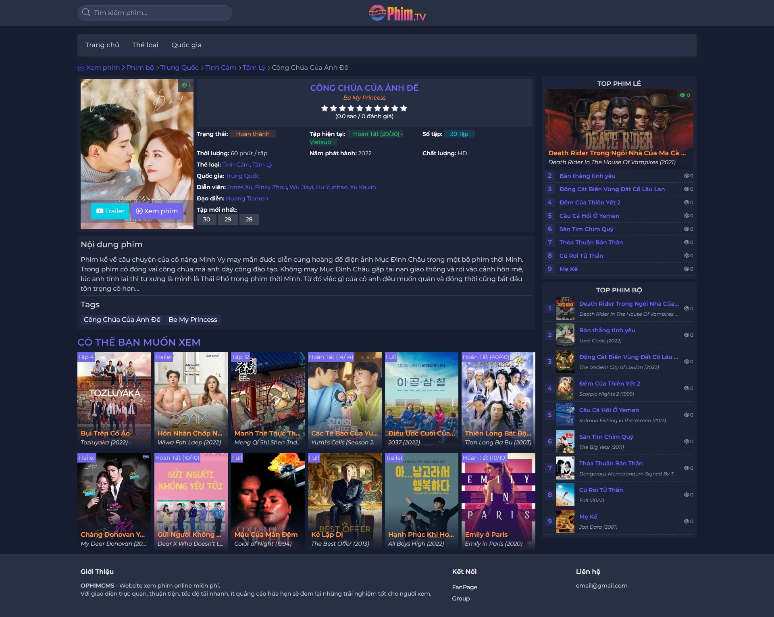Viewport: 774px width, 617px height.
Task: Open the Quốc gia menu
Action: (x=186, y=45)
